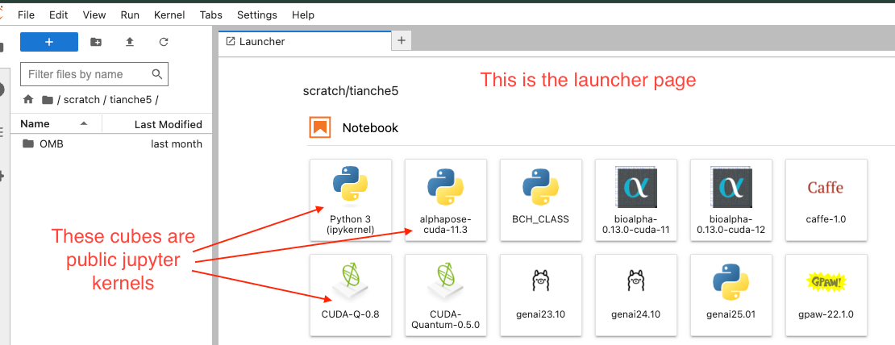The width and height of the screenshot is (895, 345).
Task: Navigate to scratch in breadcrumb path
Action: tap(81, 100)
